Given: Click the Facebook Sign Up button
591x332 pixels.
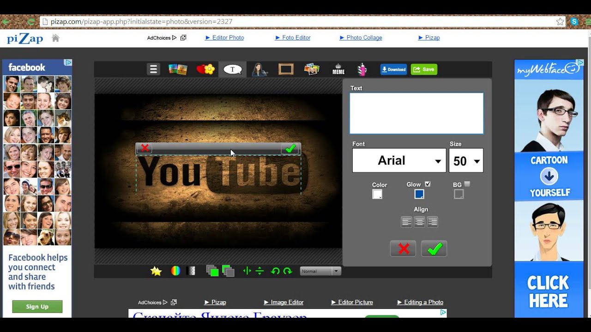Looking at the screenshot, I should pos(37,307).
